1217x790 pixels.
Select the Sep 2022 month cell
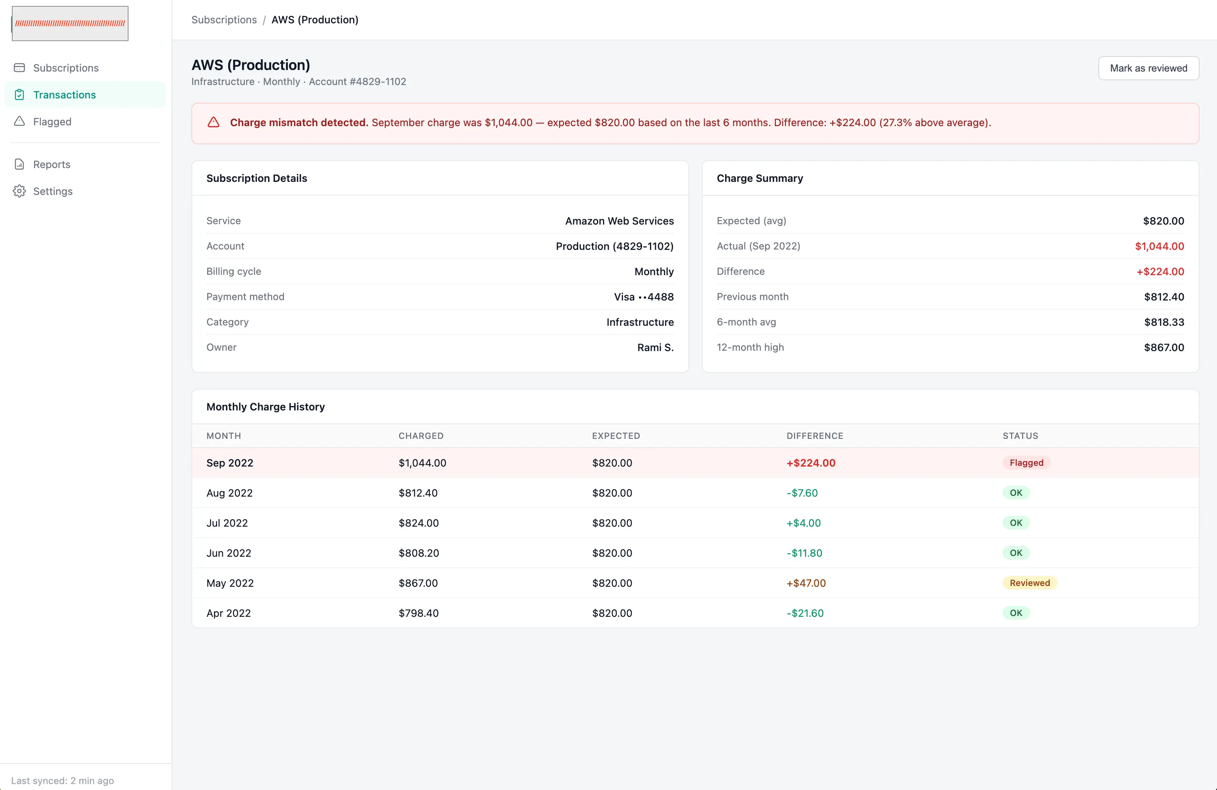[x=230, y=463]
